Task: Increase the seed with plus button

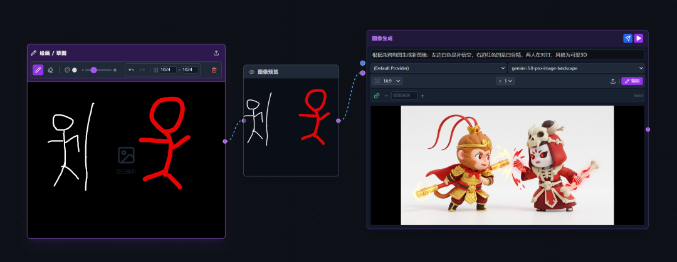Action: click(x=422, y=96)
